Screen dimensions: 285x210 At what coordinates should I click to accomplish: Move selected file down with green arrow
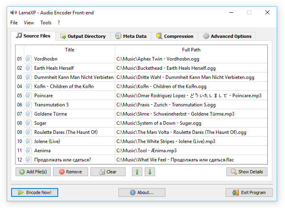click(150, 172)
